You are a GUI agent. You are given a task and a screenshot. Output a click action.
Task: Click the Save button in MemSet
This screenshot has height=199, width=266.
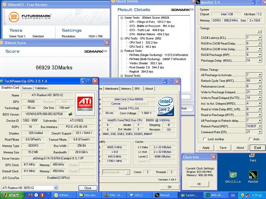(223, 148)
